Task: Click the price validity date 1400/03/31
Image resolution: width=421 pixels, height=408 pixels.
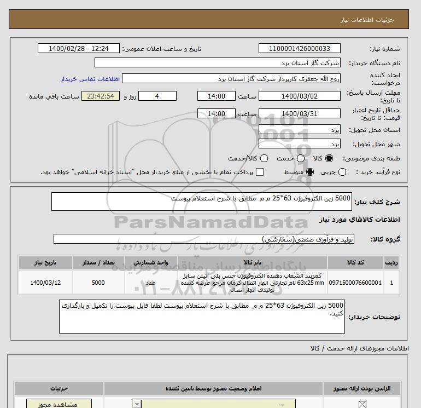Action: [x=300, y=113]
